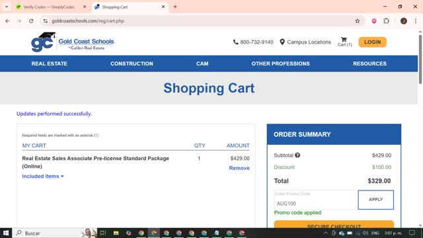
Task: Go back with the browser back arrow
Action: (x=7, y=20)
